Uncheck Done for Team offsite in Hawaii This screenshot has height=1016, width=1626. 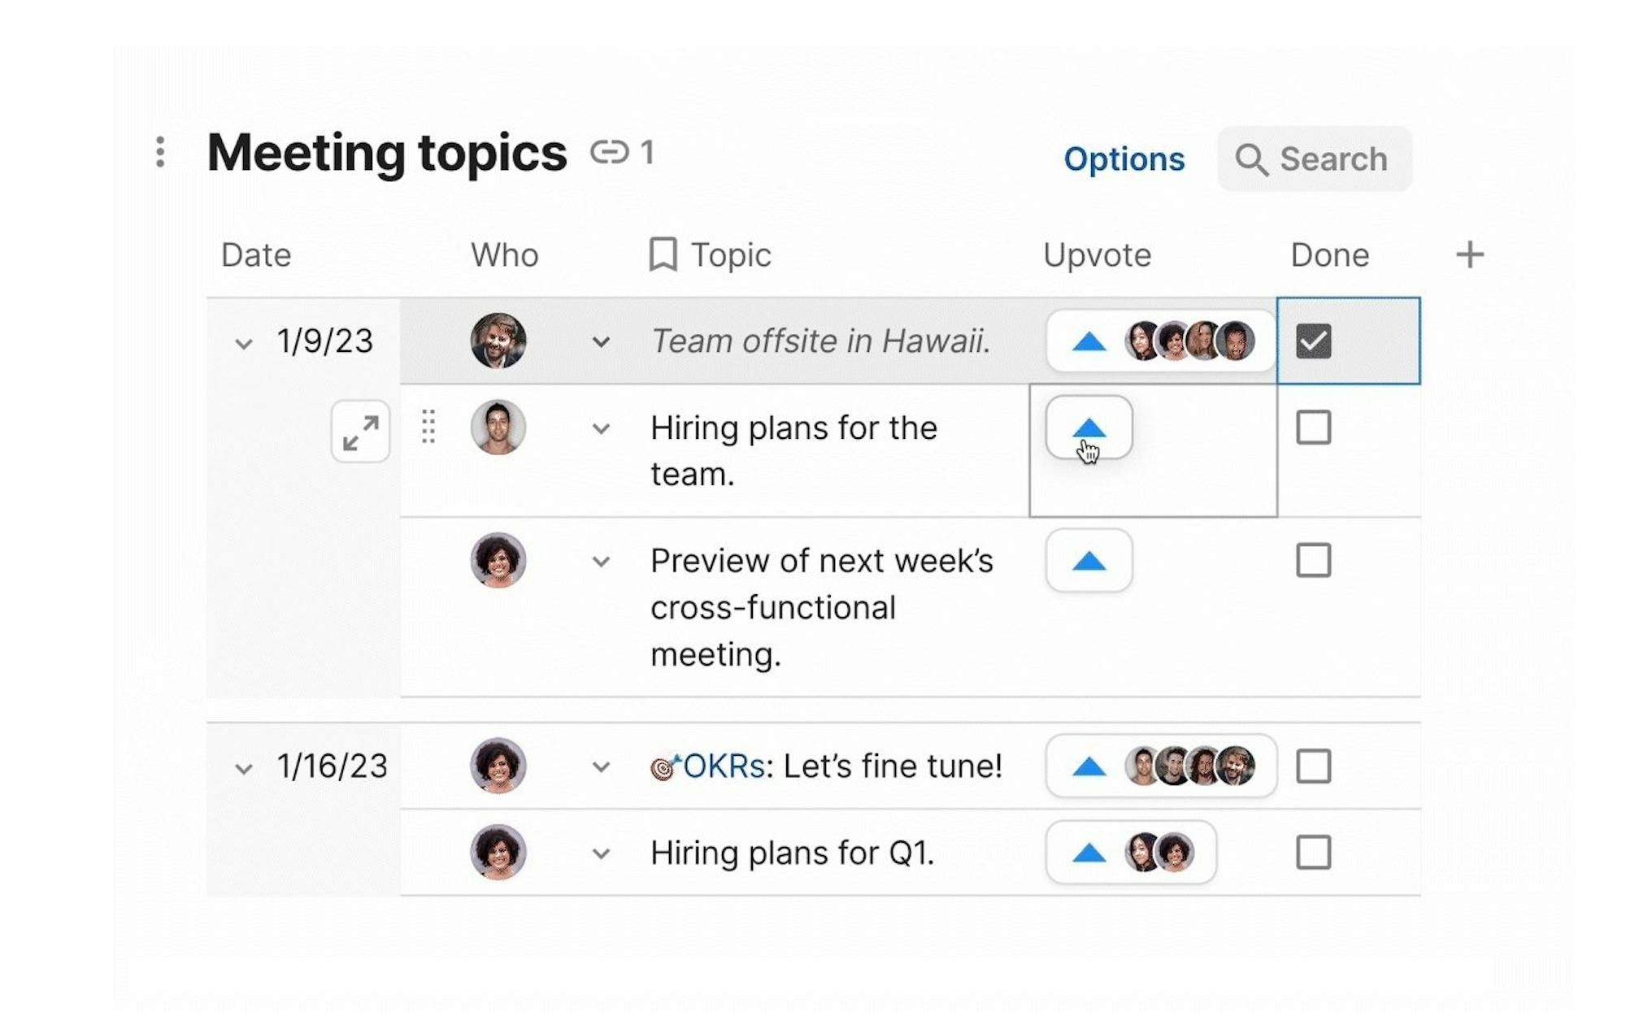1313,341
